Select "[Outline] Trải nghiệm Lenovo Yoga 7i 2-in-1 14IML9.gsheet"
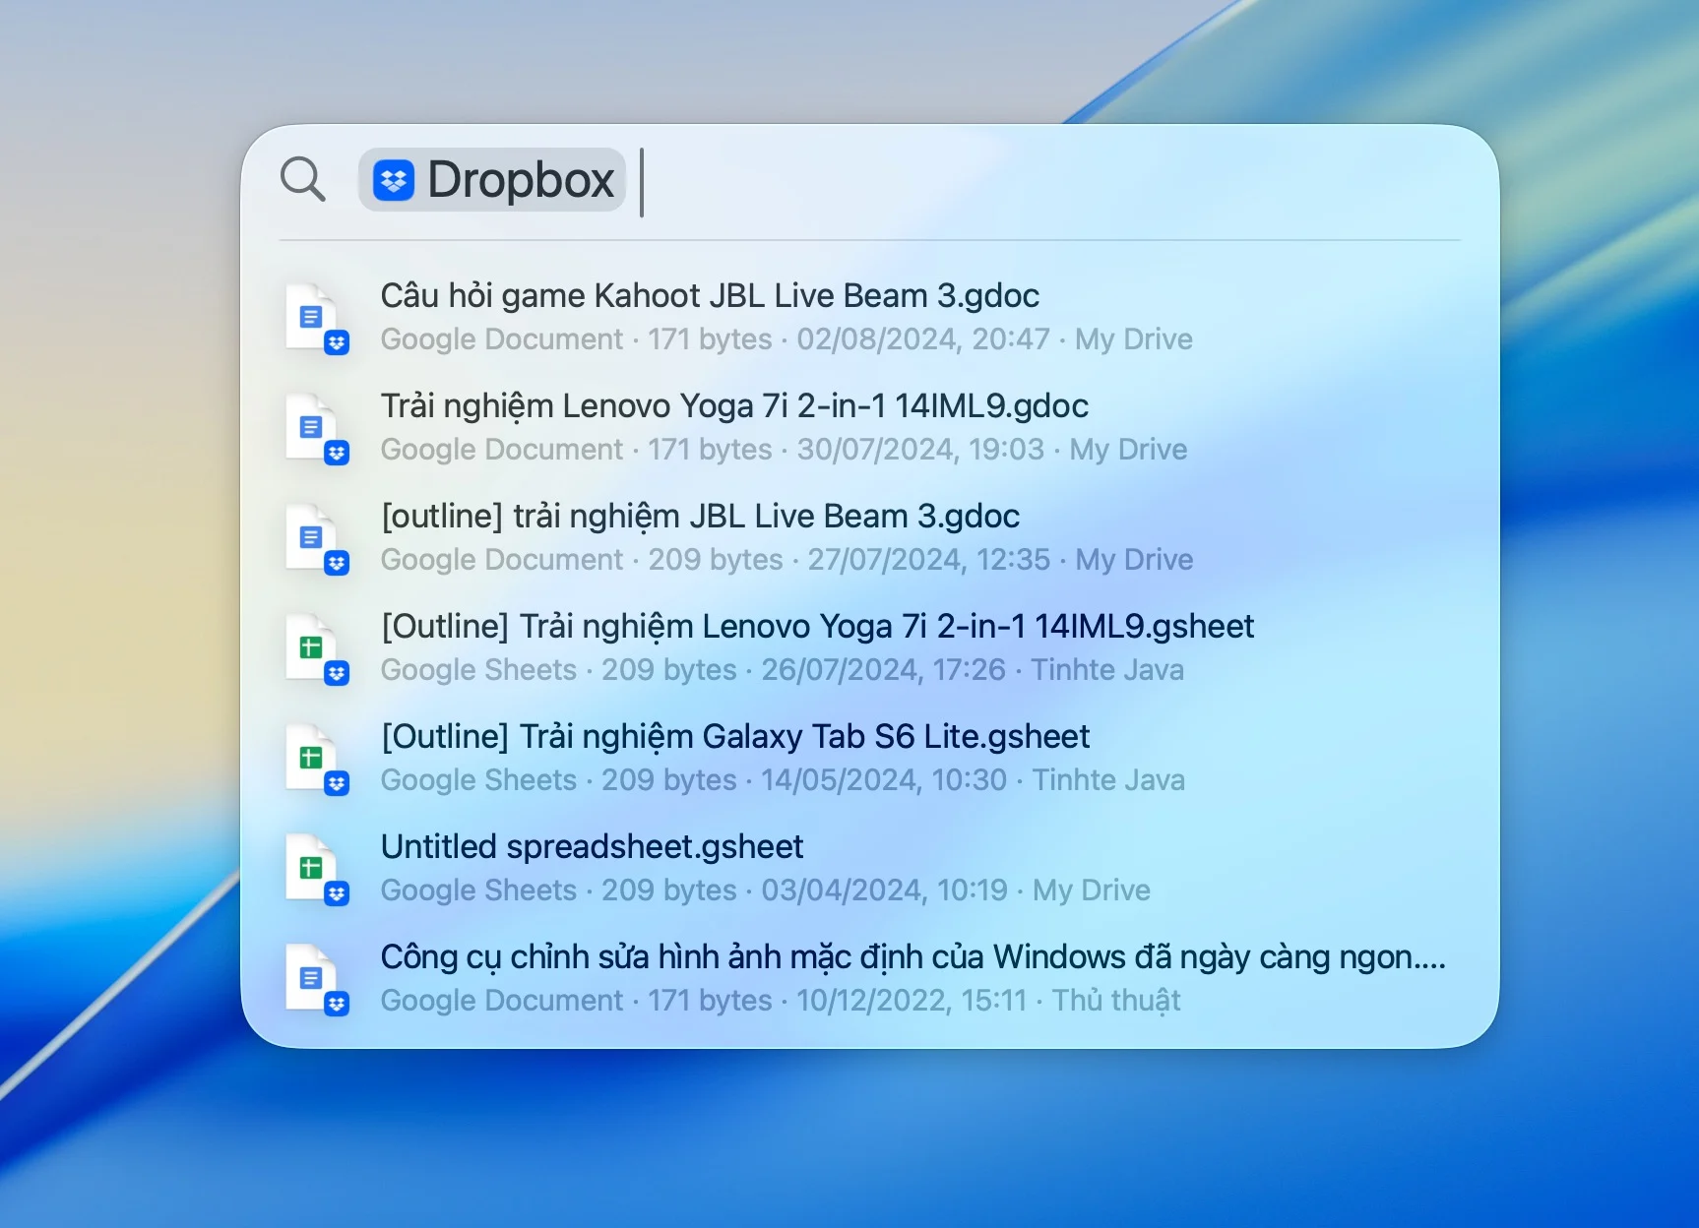The height and width of the screenshot is (1228, 1699). pyautogui.click(x=817, y=626)
